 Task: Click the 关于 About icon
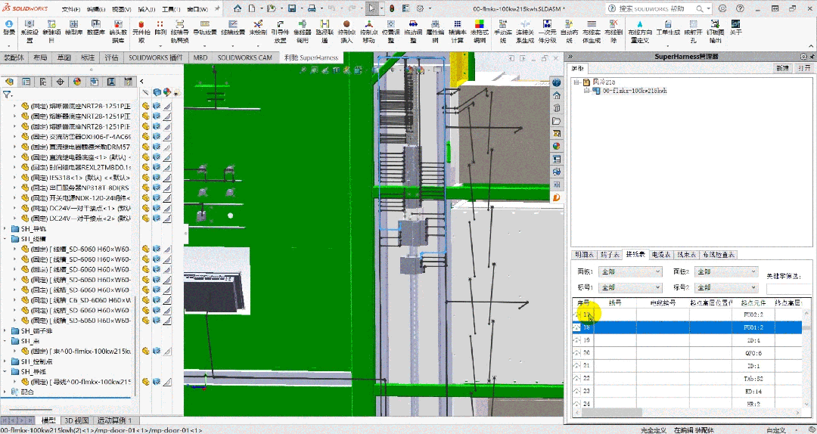pos(736,28)
